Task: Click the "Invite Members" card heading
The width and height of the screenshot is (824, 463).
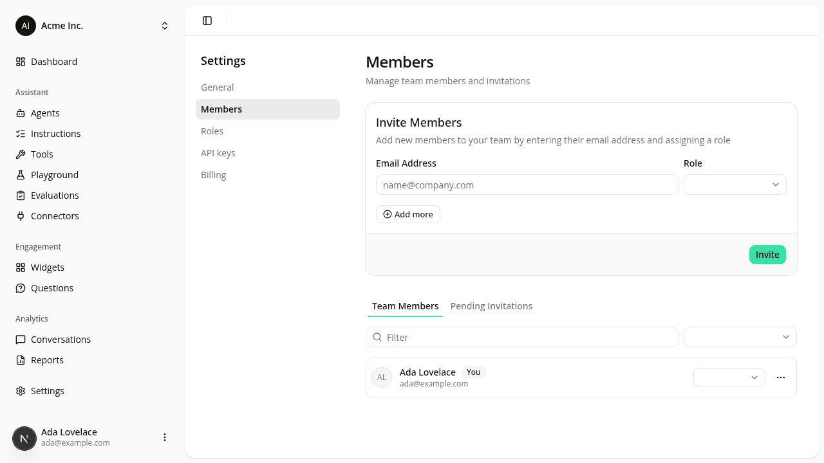Action: point(419,123)
